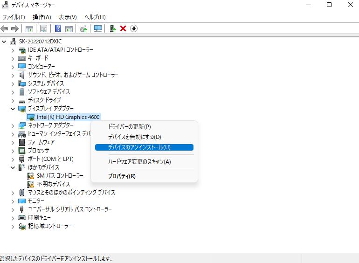This screenshot has width=359, height=263.
Task: Click the green-arrow Enable device toolbar icon
Action: click(112, 28)
